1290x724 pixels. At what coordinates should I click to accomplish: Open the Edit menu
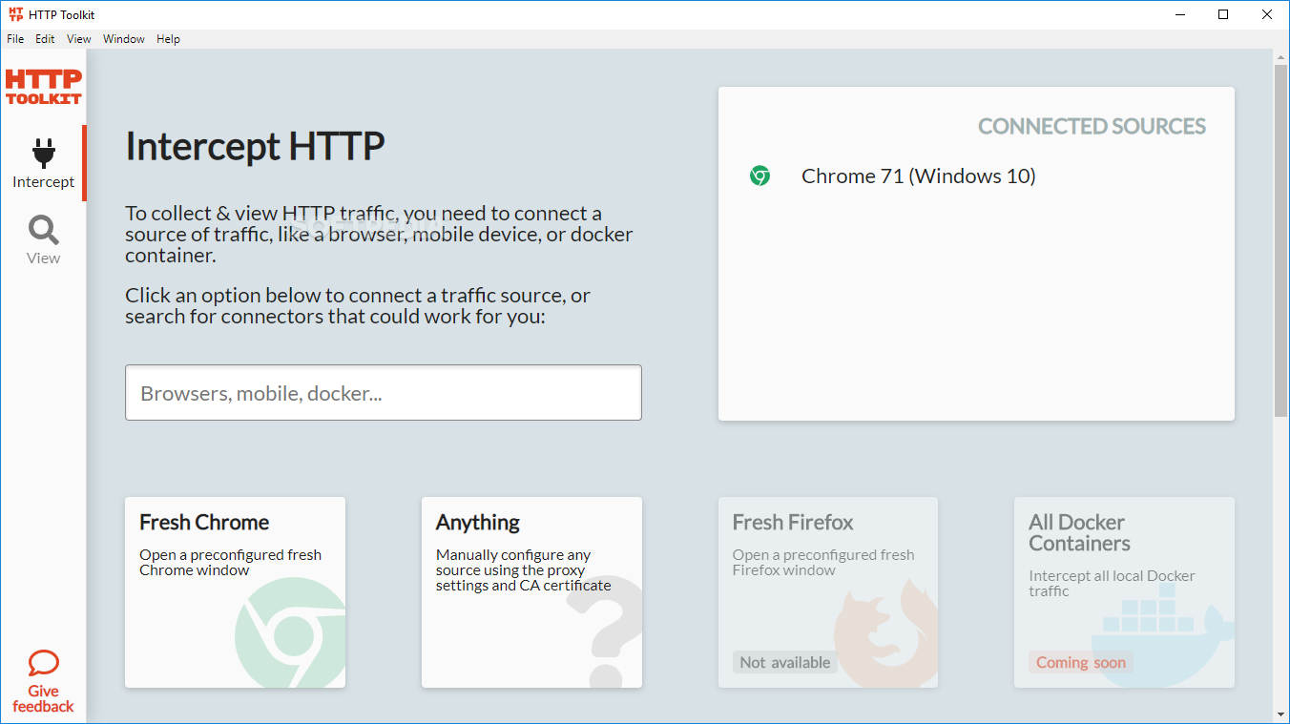pos(45,39)
